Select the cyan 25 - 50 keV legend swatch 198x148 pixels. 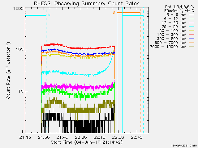(x=192, y=27)
